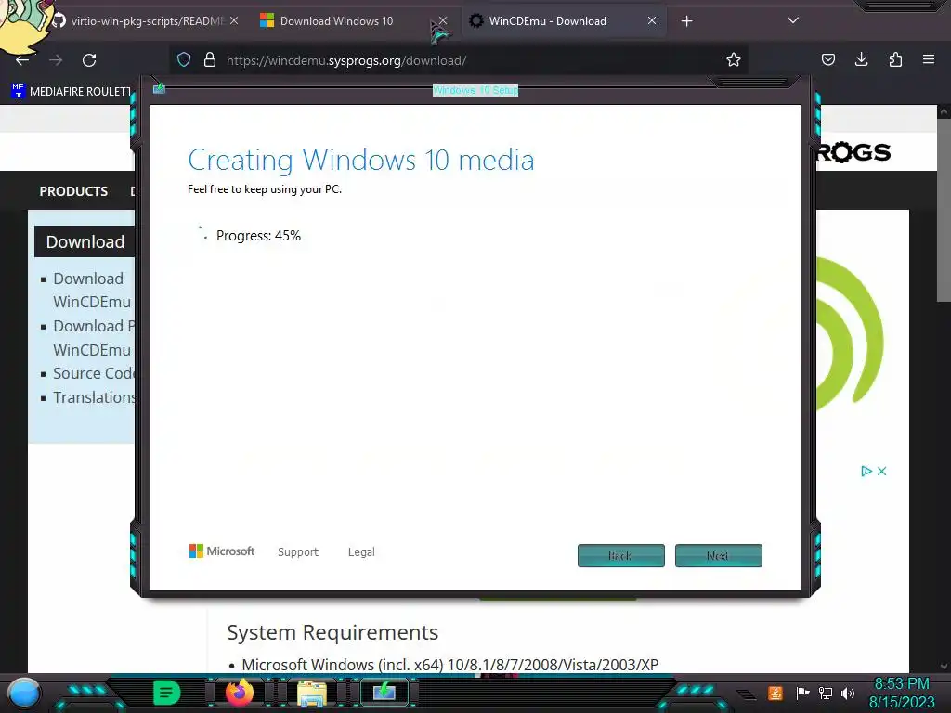Open network status tray icon
Viewport: 951px width, 713px height.
click(x=826, y=693)
